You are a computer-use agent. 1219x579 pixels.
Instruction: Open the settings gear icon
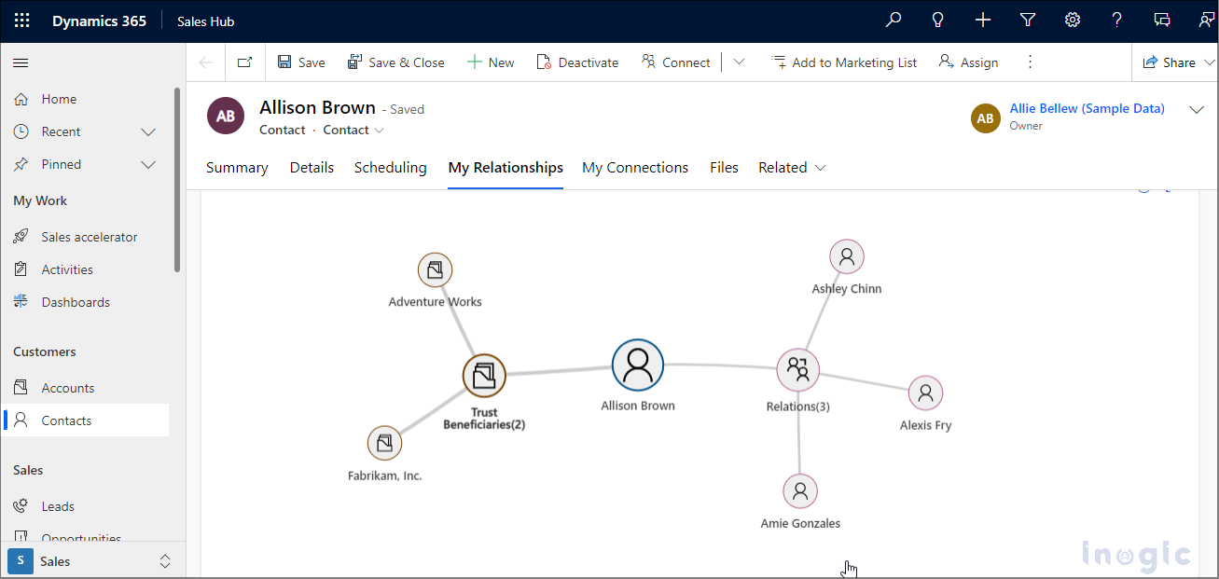pos(1073,21)
